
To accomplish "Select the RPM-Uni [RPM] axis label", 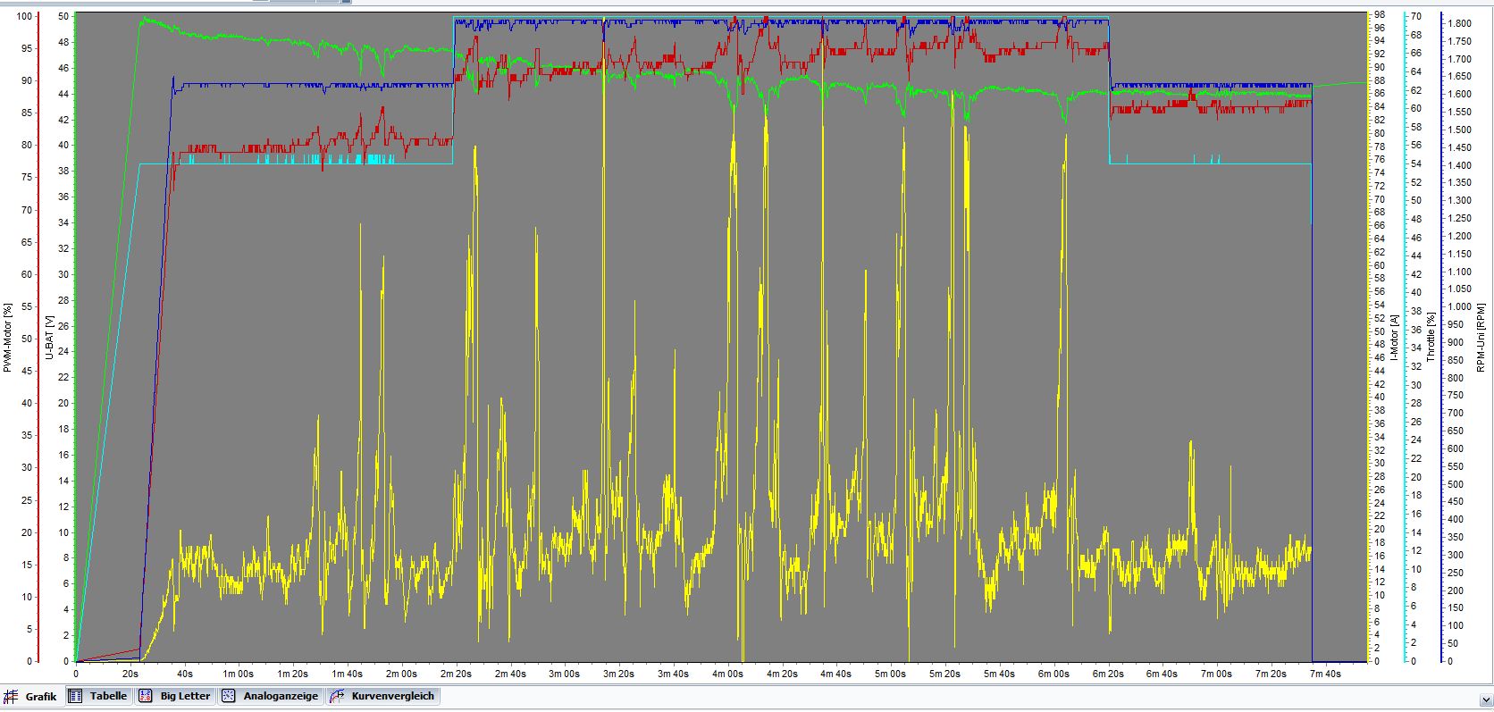I will [1481, 338].
